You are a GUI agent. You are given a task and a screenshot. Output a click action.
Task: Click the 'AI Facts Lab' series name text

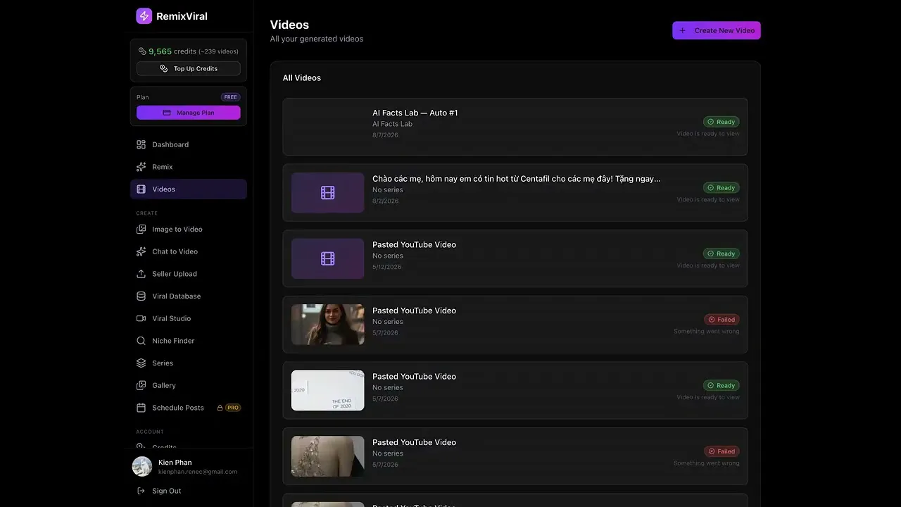tap(392, 124)
